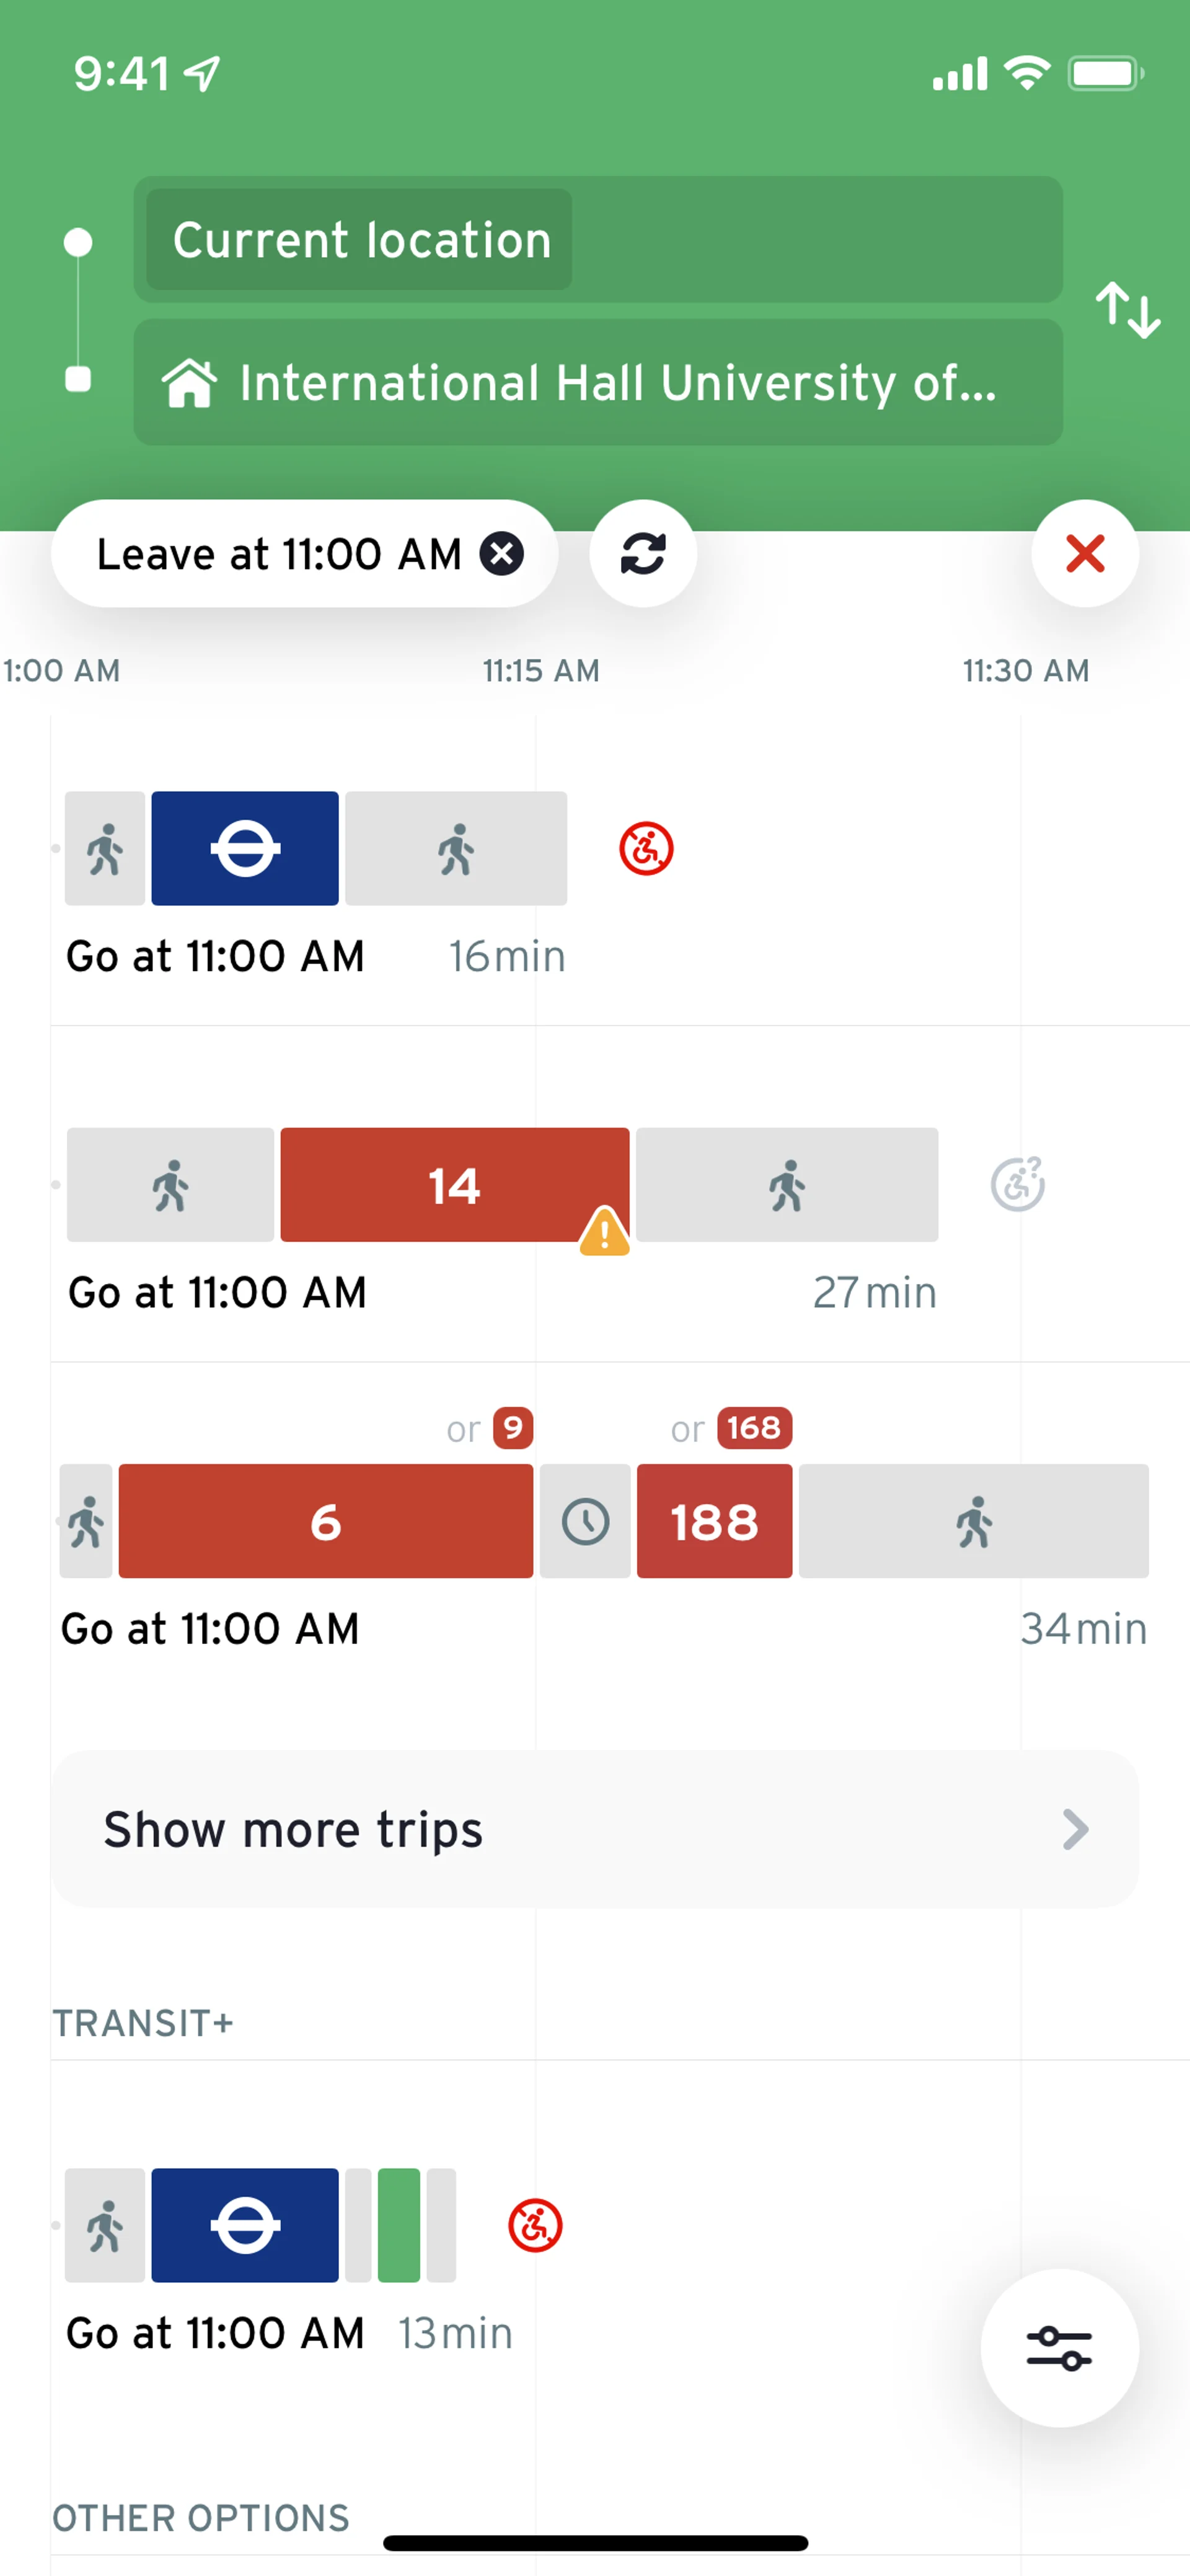Clear the Leave at 11:00 AM time
Image resolution: width=1190 pixels, height=2576 pixels.
point(501,553)
